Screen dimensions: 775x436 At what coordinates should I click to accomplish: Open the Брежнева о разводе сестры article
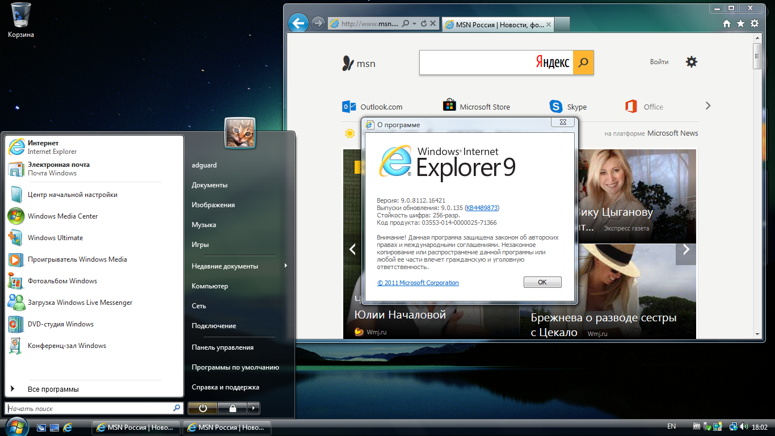click(x=604, y=325)
